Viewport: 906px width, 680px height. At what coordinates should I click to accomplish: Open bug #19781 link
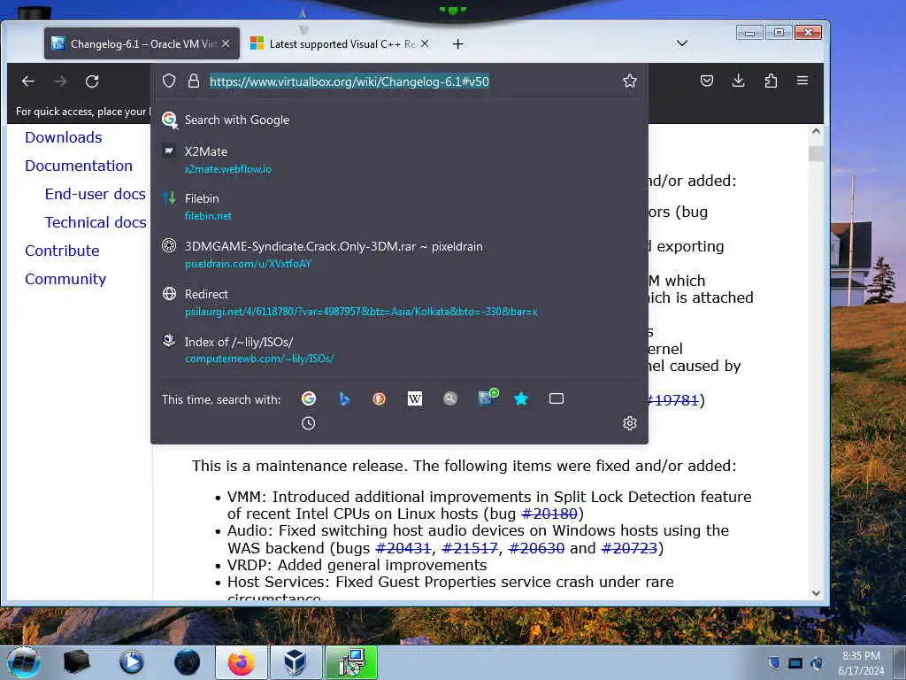point(673,399)
